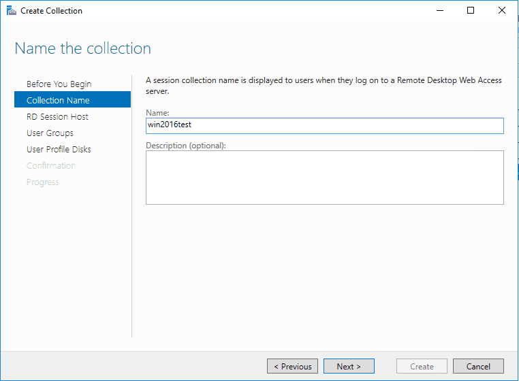This screenshot has height=381, width=519.
Task: Click the "Name:" field label
Action: pyautogui.click(x=157, y=112)
